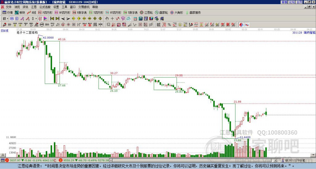Click the red floppy disk save icon
The image size is (316, 169).
point(151,19)
